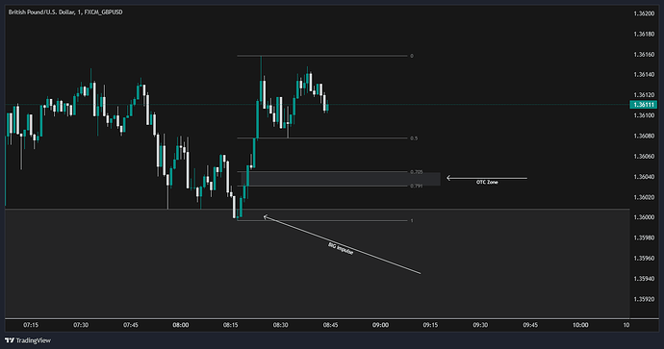Select the 09:15 time axis label

430,325
